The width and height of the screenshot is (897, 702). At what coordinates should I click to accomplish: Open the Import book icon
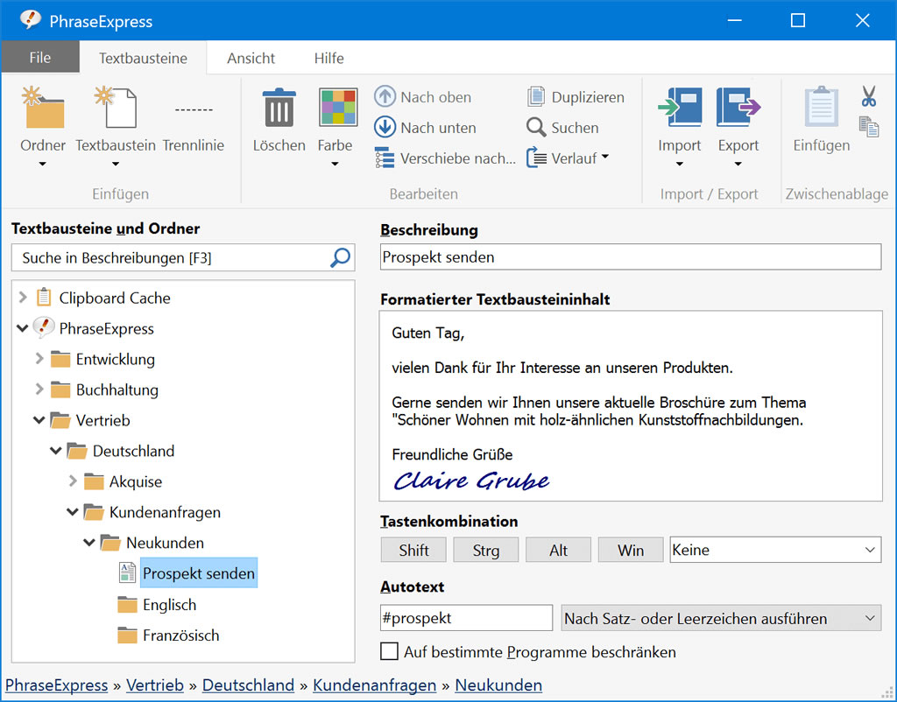pos(680,109)
